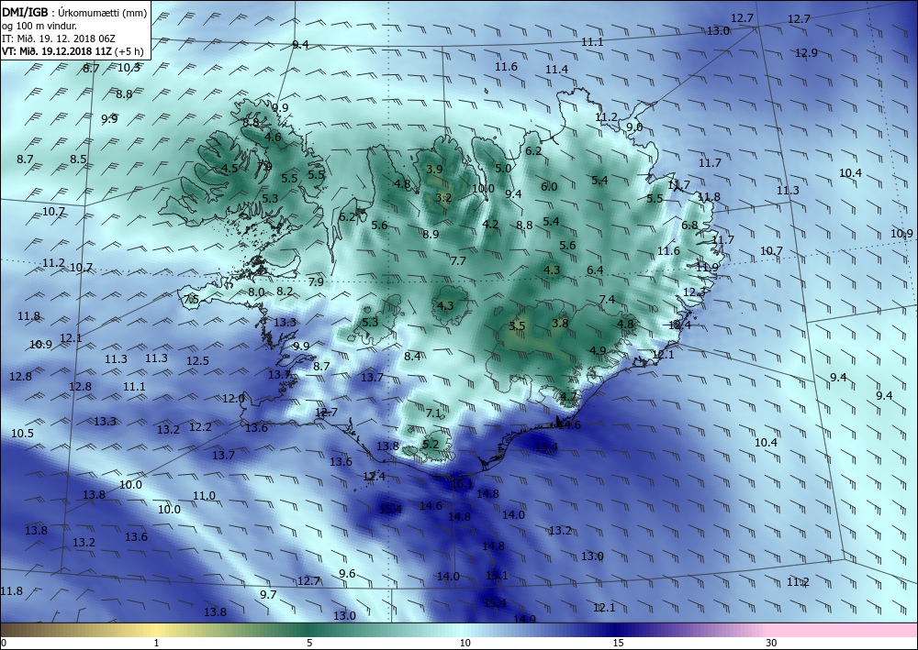Pick the value "4.7"
Viewport: 918px width, 650px height.
(x=568, y=396)
